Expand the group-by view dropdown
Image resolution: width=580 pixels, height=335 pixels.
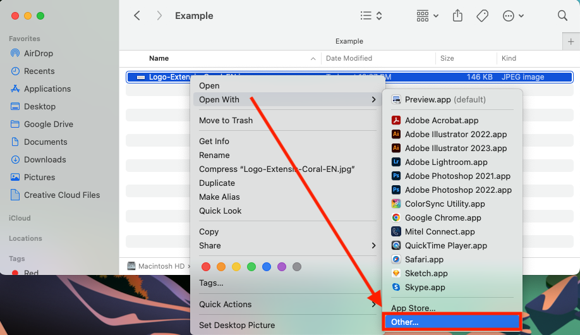(428, 16)
